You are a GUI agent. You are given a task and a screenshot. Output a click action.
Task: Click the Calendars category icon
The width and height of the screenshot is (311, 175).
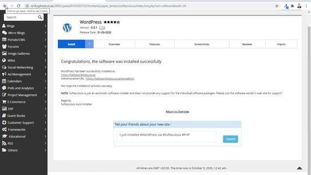pos(4,81)
